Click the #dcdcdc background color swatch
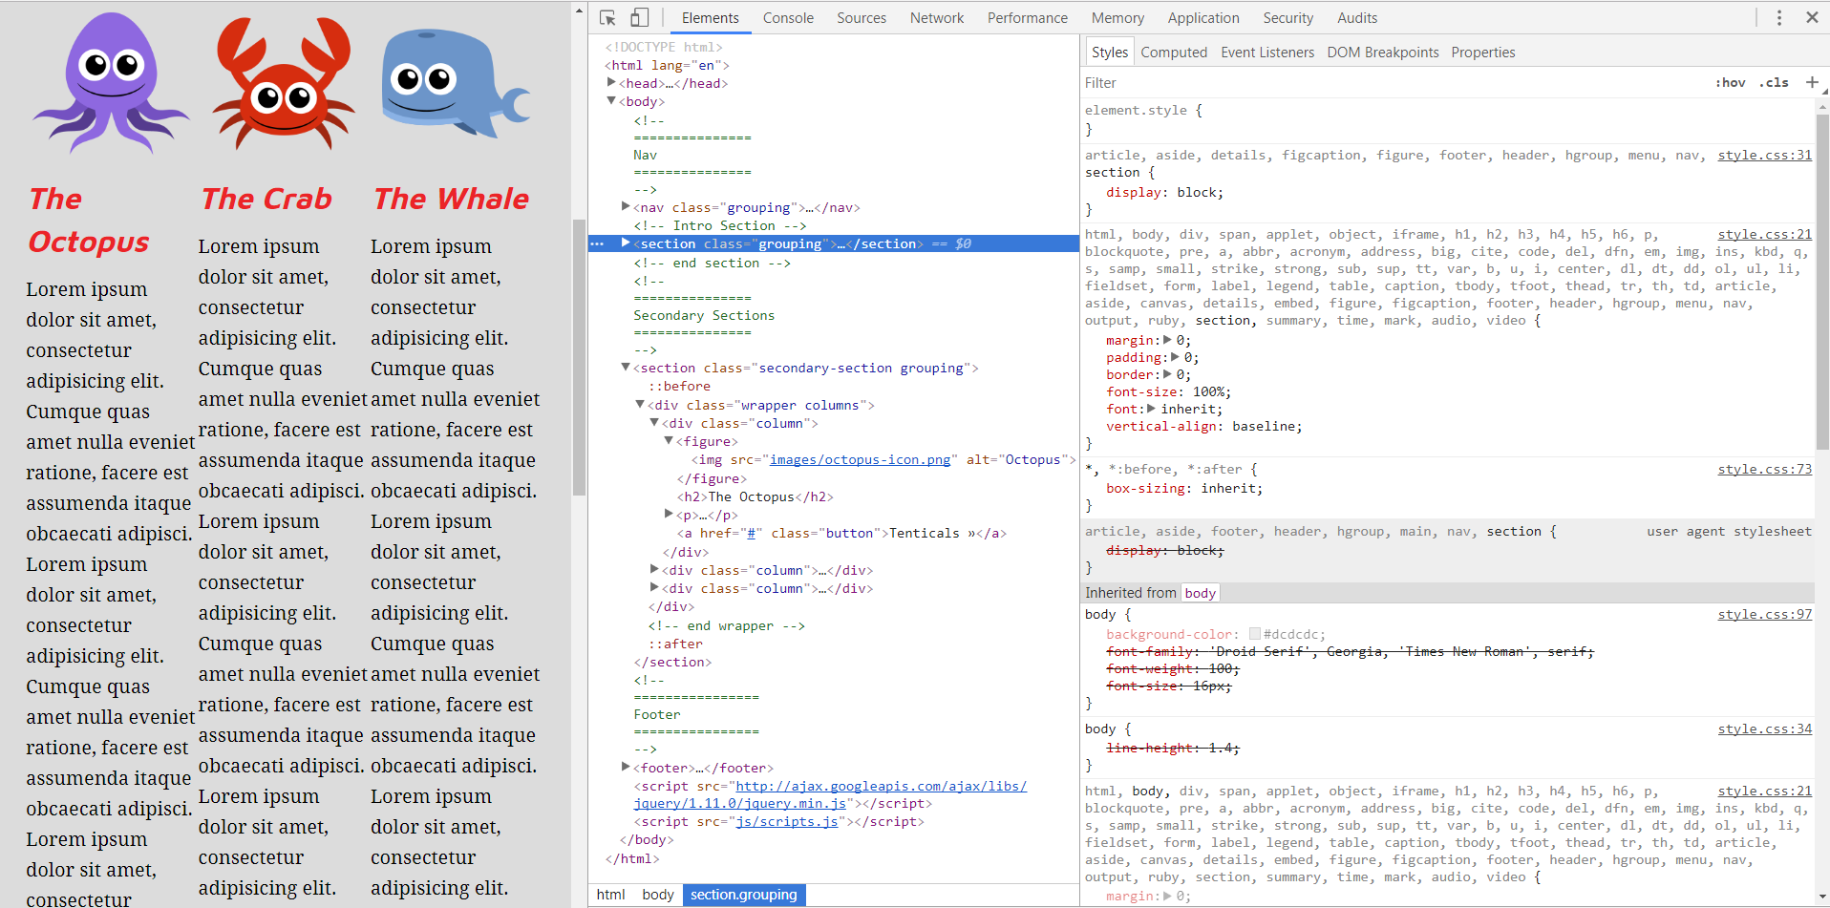This screenshot has width=1830, height=908. 1255,634
